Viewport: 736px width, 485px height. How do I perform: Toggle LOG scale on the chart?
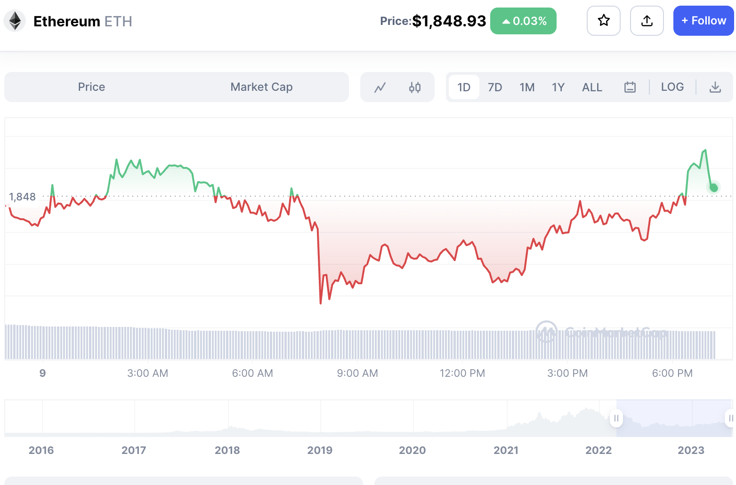(x=672, y=87)
